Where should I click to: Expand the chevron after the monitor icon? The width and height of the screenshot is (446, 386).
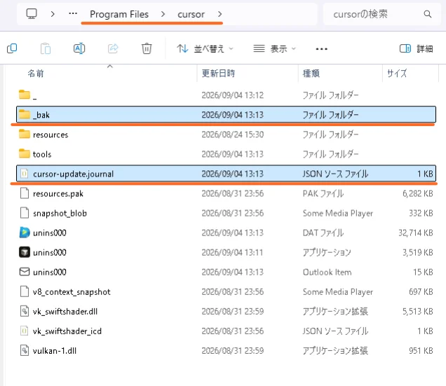coord(53,14)
